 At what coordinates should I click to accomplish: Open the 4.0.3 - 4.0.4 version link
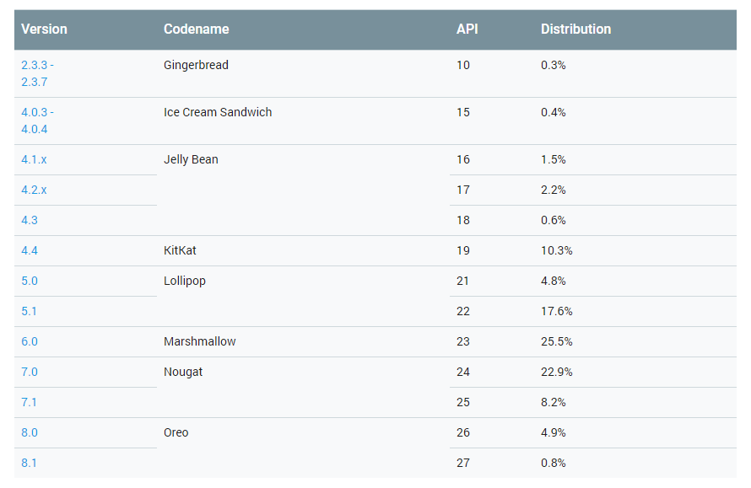point(37,121)
